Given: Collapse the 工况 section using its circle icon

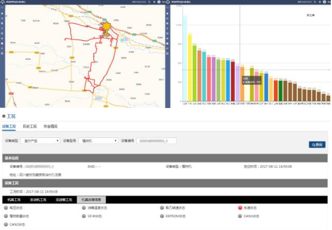Looking at the screenshot, I should tap(4, 116).
